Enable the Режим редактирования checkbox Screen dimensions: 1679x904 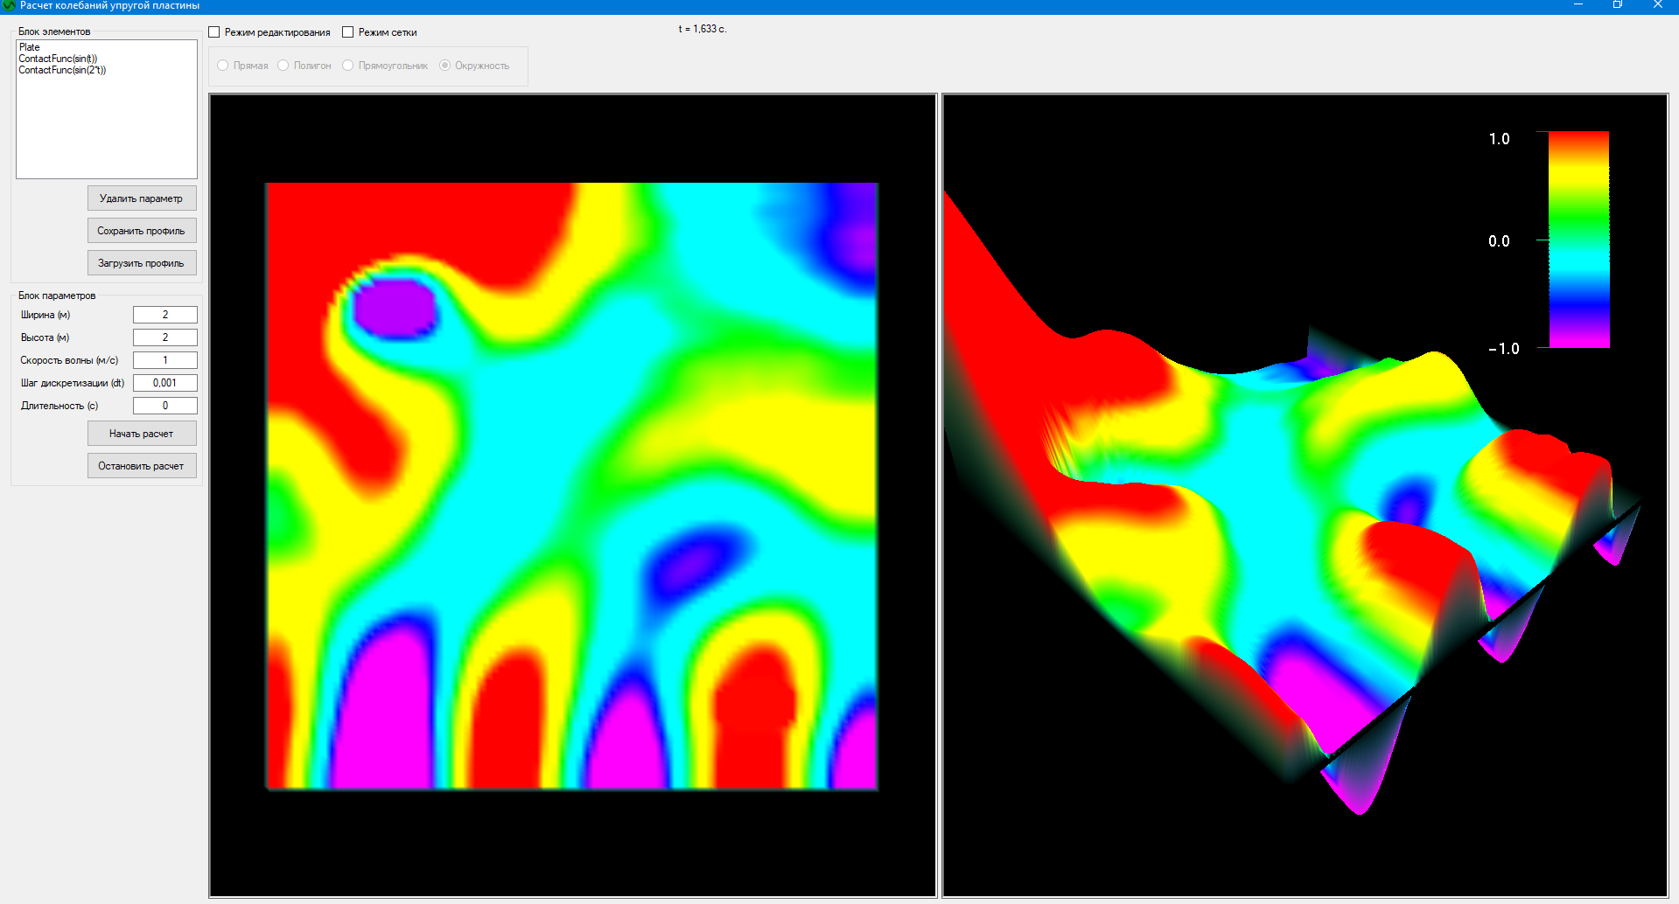click(214, 32)
